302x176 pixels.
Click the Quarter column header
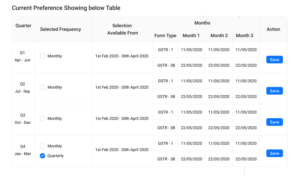[23, 26]
